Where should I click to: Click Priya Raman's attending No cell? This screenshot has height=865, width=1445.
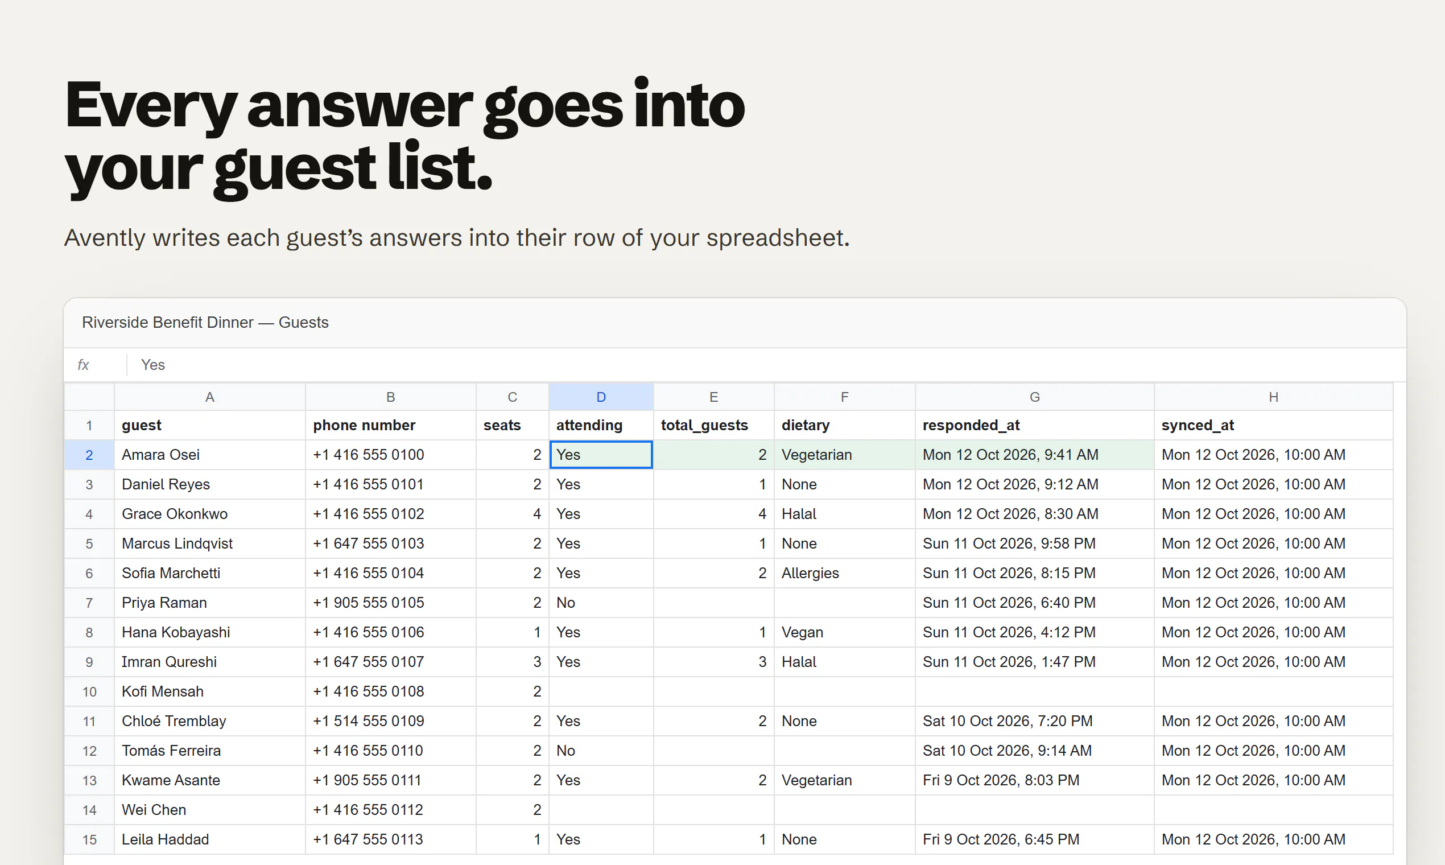[601, 603]
